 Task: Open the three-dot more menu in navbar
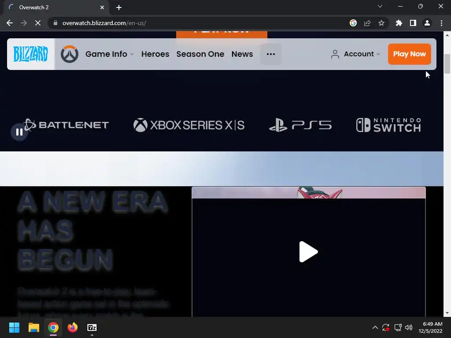tap(271, 54)
